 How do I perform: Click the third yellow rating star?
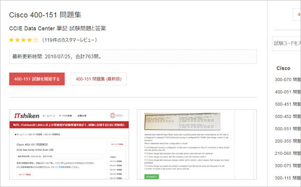point(23,40)
